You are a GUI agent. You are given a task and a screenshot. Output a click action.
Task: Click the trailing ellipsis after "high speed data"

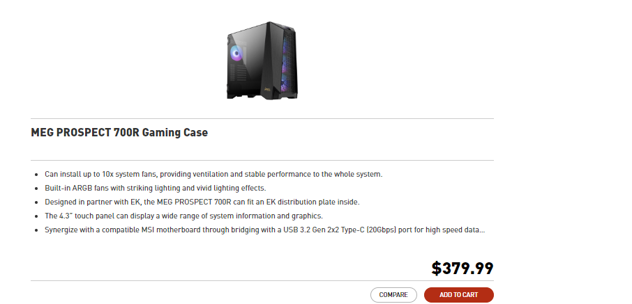point(481,230)
